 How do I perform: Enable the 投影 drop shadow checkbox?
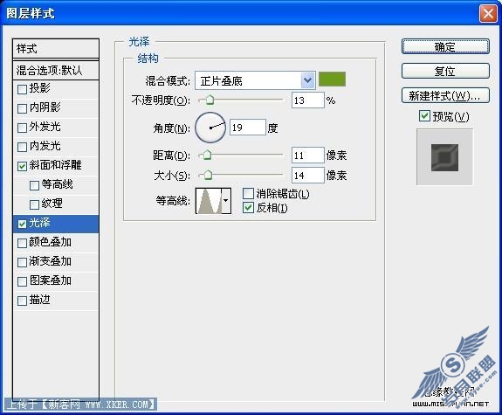click(22, 89)
